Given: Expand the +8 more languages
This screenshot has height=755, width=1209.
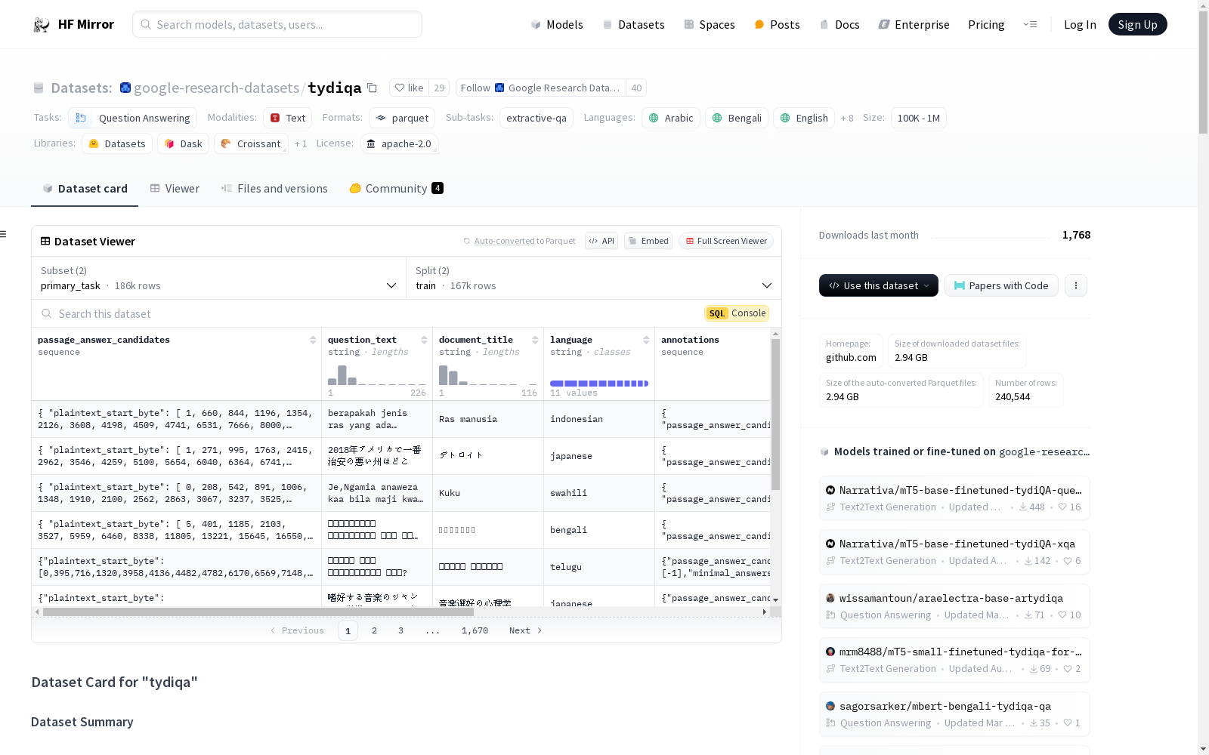Looking at the screenshot, I should coord(847,119).
